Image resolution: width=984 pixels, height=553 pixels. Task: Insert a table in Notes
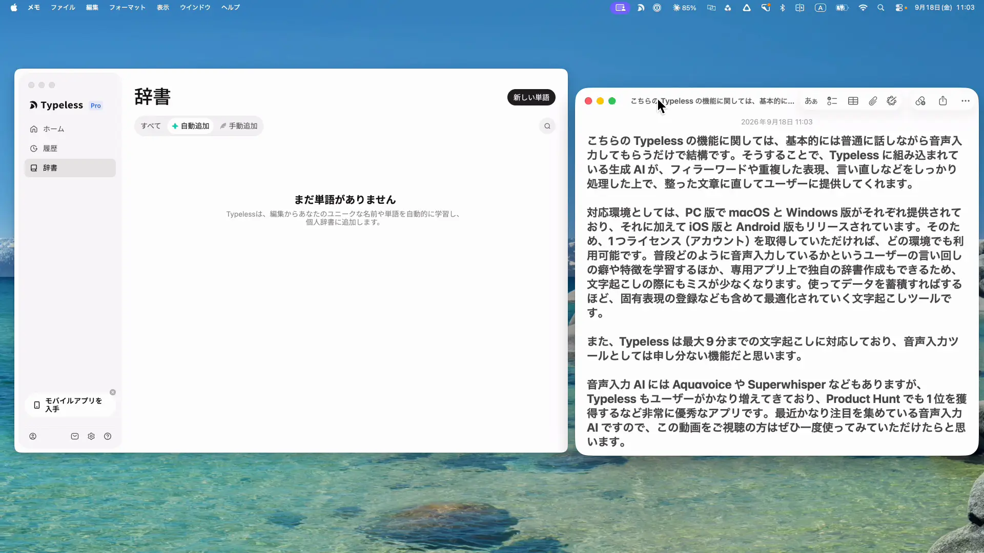point(853,101)
